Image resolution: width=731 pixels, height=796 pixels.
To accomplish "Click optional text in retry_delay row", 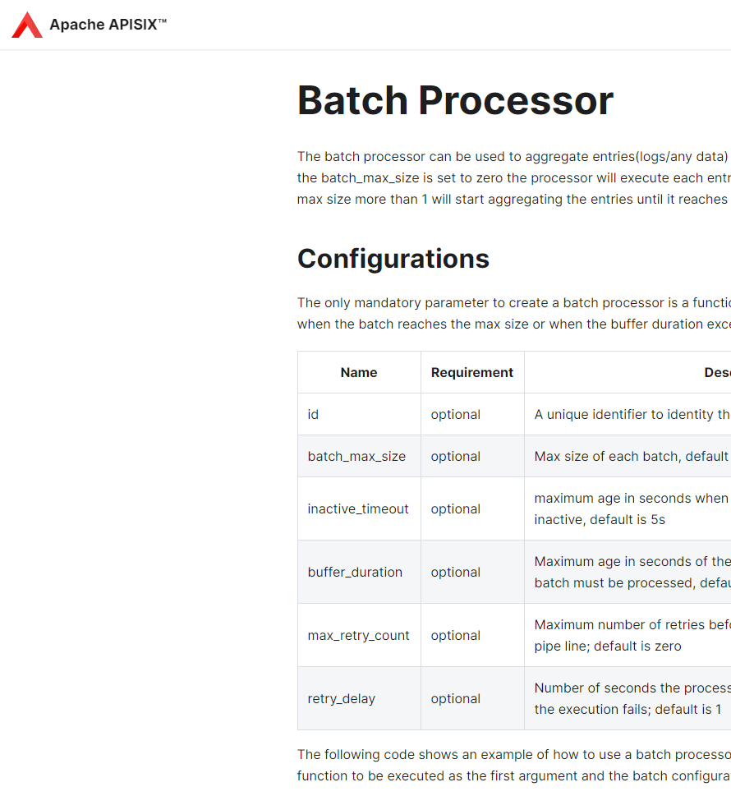I will pyautogui.click(x=455, y=698).
